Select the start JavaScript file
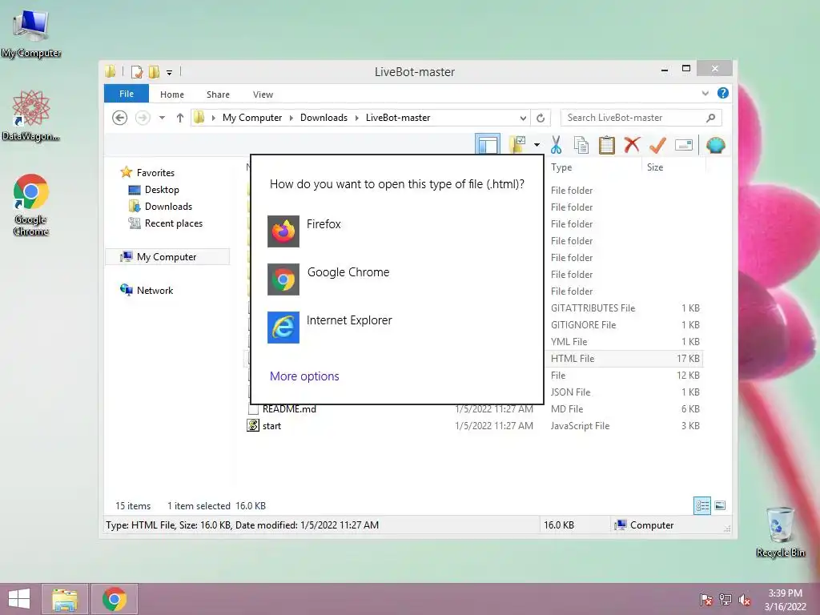The width and height of the screenshot is (820, 615). [271, 426]
